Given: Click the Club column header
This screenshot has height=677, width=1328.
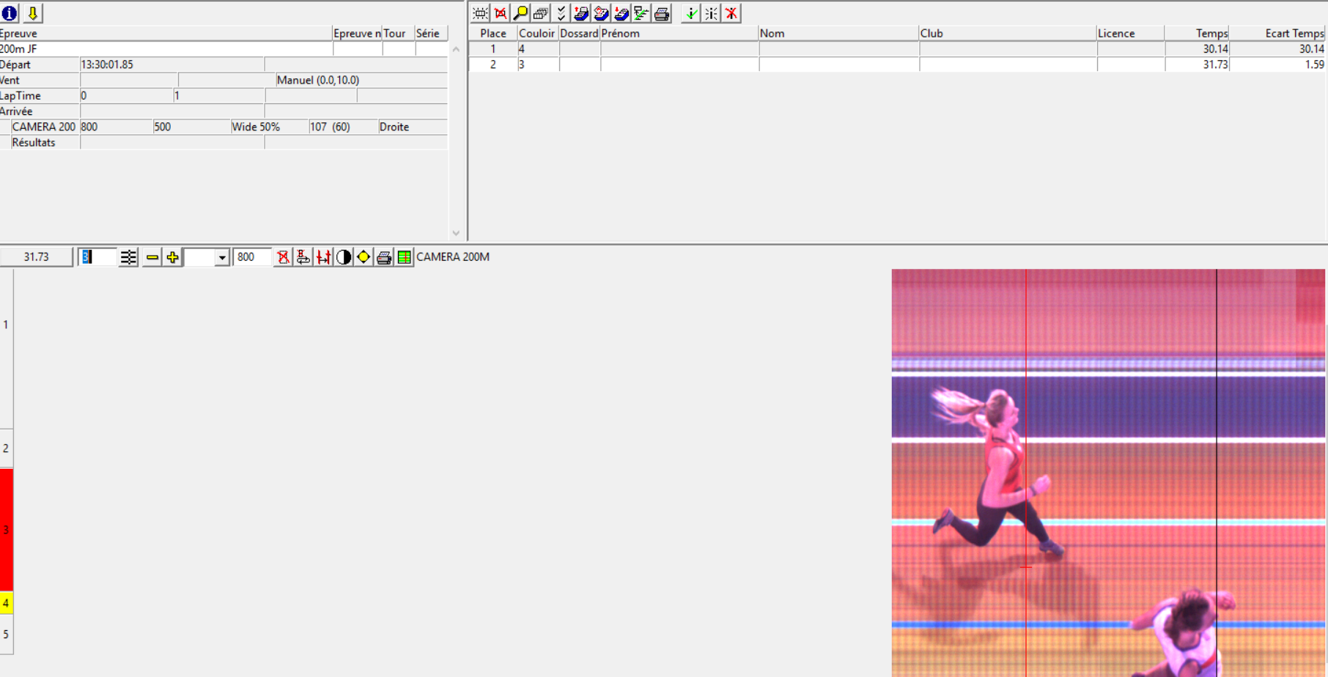Looking at the screenshot, I should [1008, 33].
